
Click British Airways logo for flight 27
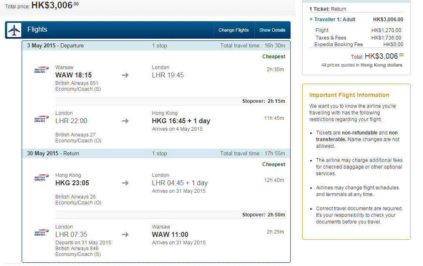click(41, 119)
